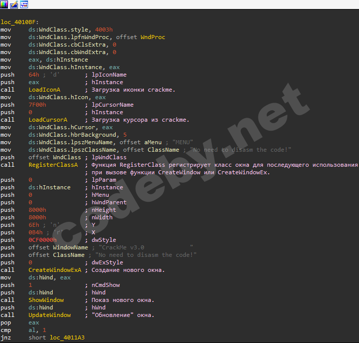Viewport: 359px width, 343px height.
Task: Click the lpParam comment
Action: coord(104,180)
